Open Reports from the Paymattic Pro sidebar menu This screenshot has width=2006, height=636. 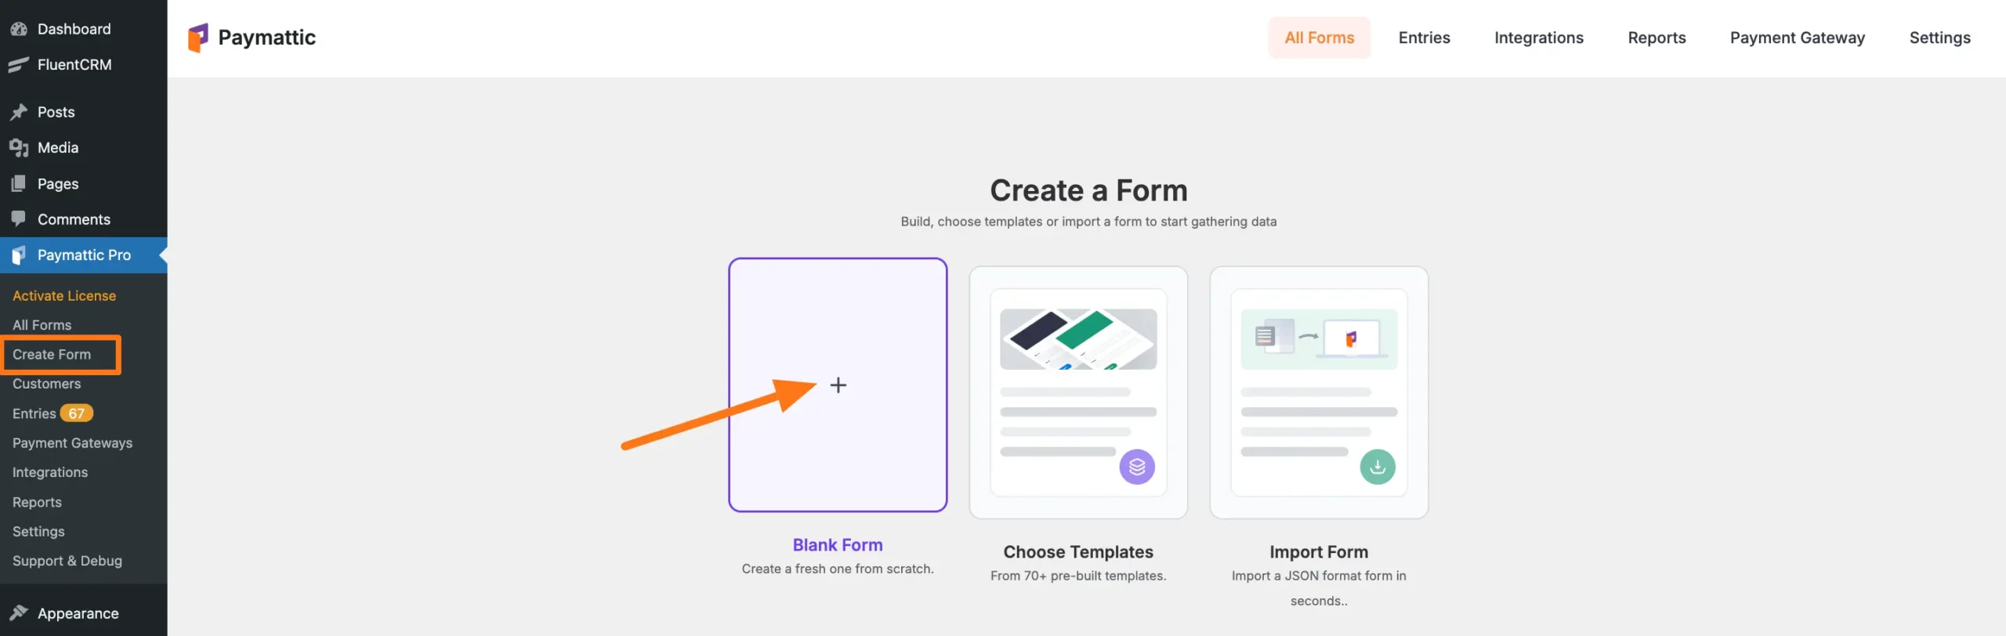click(37, 501)
